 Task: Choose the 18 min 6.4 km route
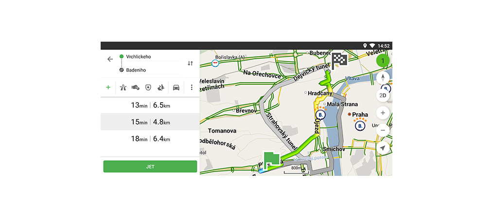(150, 139)
